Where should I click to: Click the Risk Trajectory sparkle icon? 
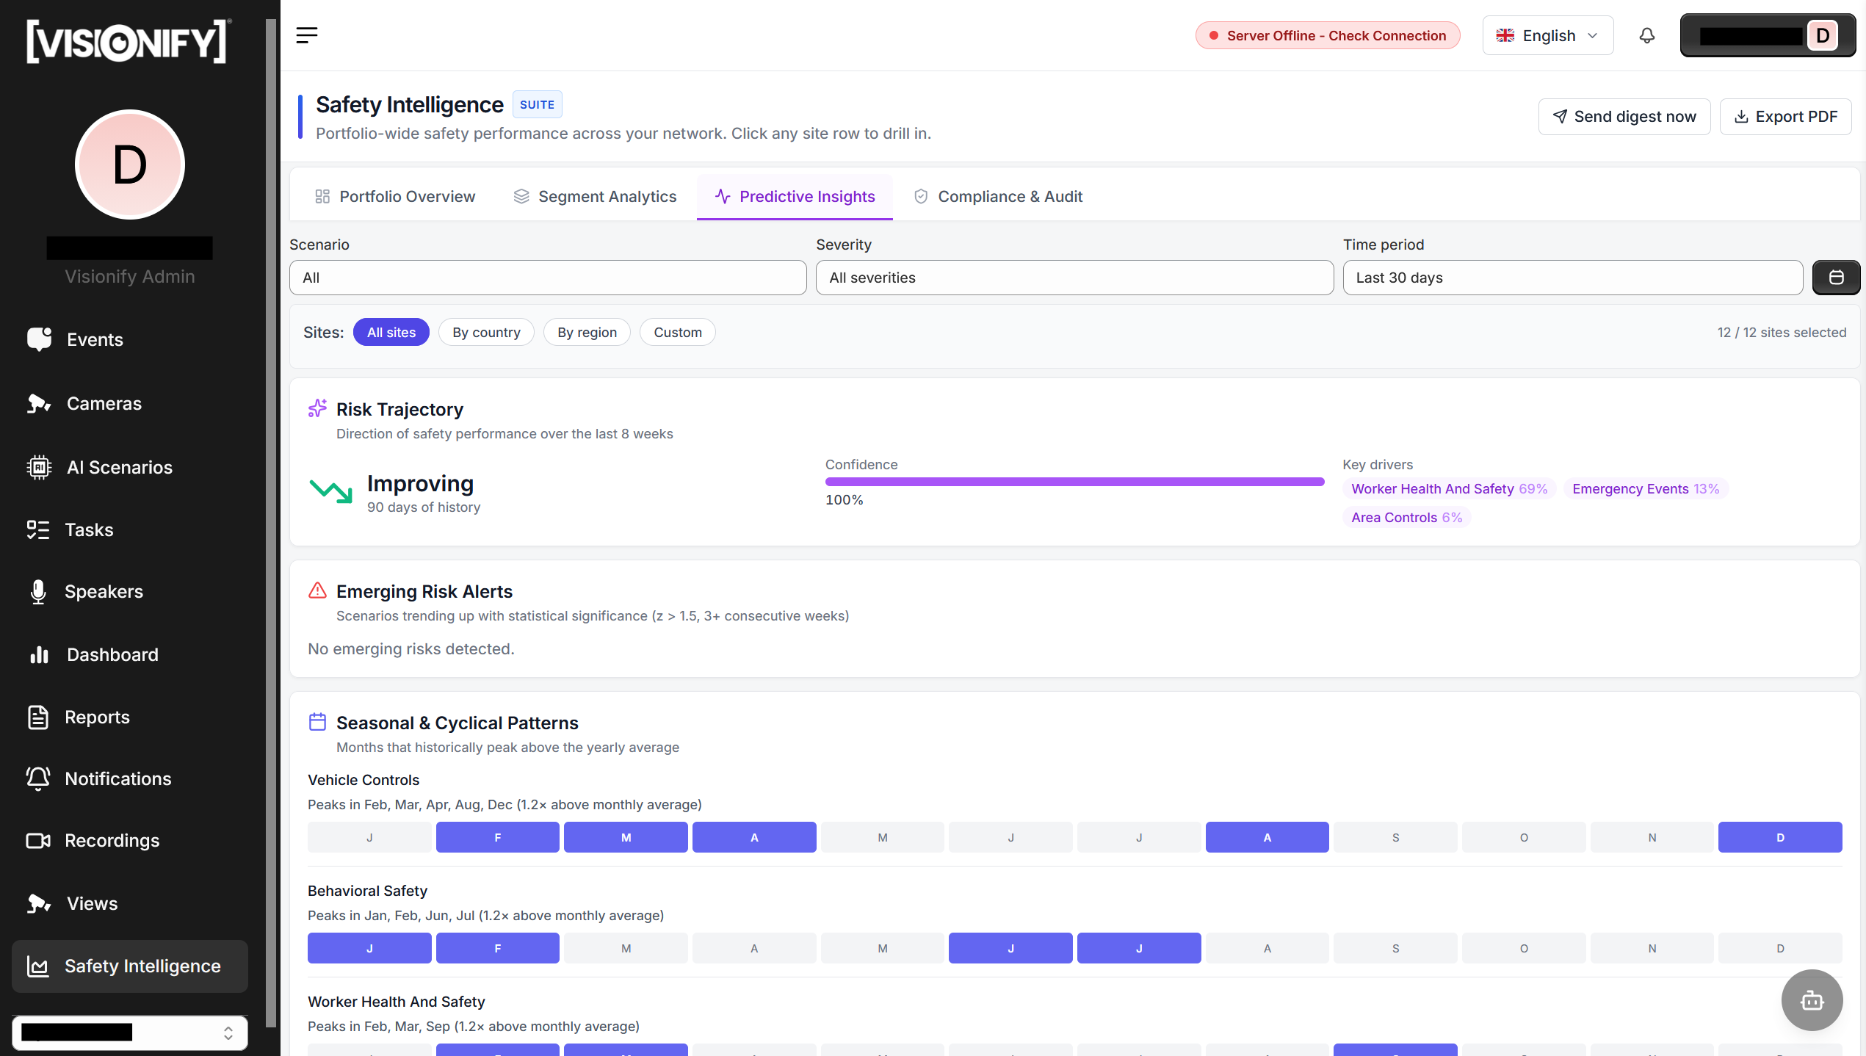(x=317, y=408)
